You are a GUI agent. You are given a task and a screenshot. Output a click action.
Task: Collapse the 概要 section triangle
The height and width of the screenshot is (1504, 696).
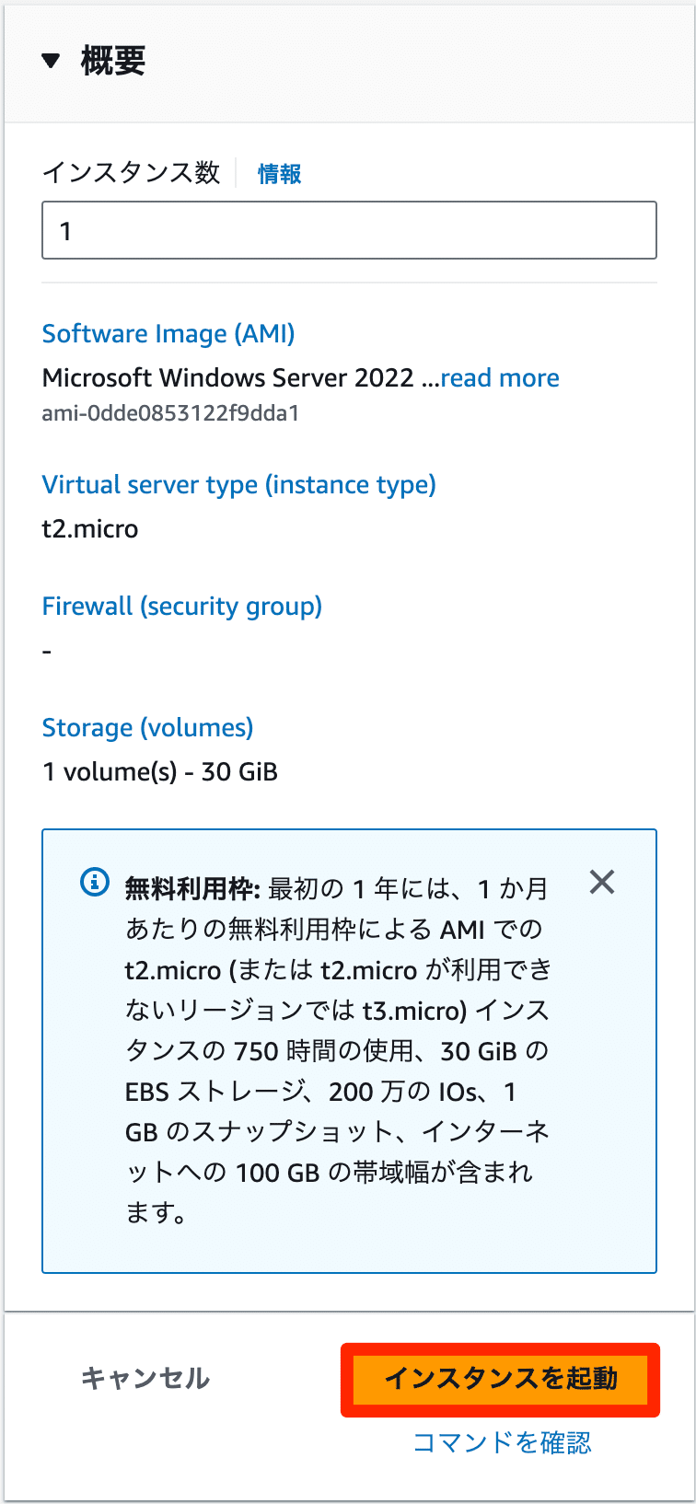(x=51, y=62)
